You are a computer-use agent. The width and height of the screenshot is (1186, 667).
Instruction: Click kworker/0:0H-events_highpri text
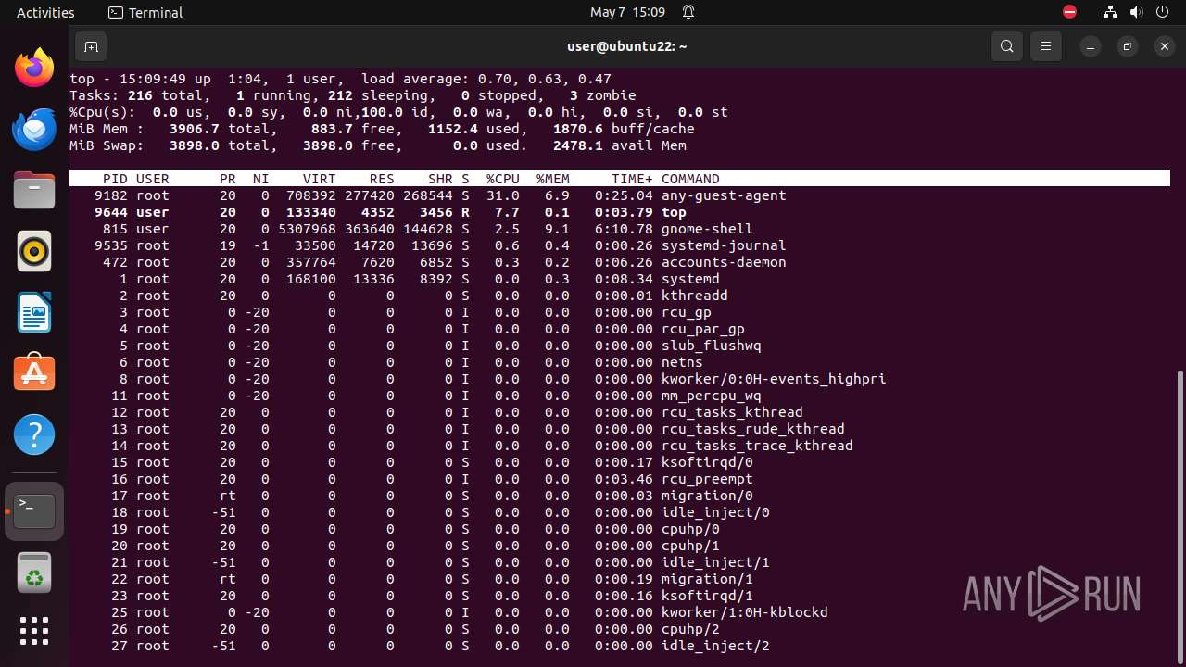(774, 379)
